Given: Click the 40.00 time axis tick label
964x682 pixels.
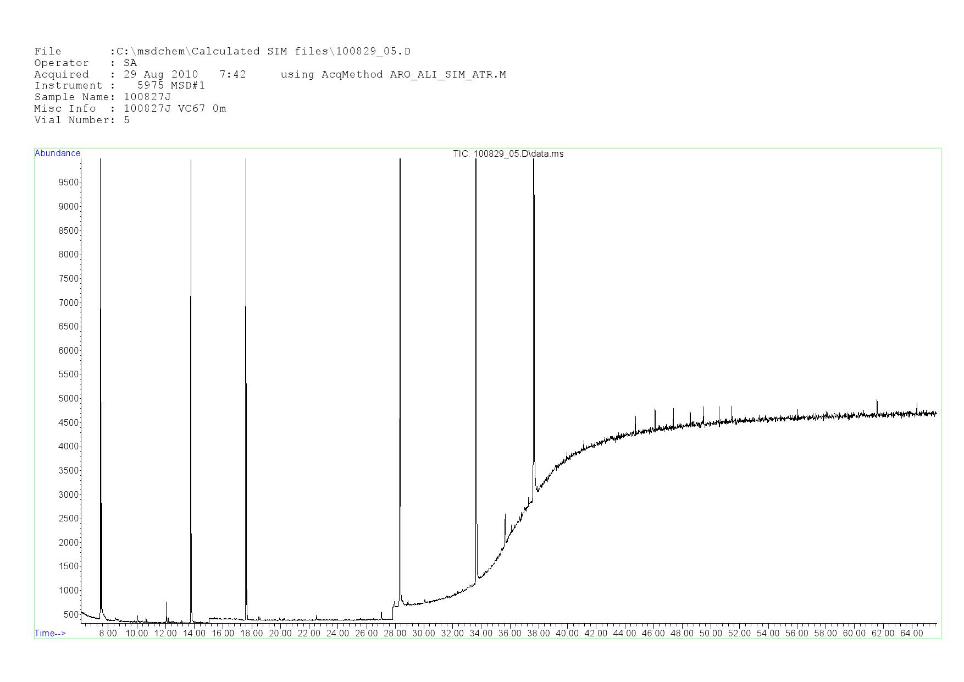Looking at the screenshot, I should (567, 633).
